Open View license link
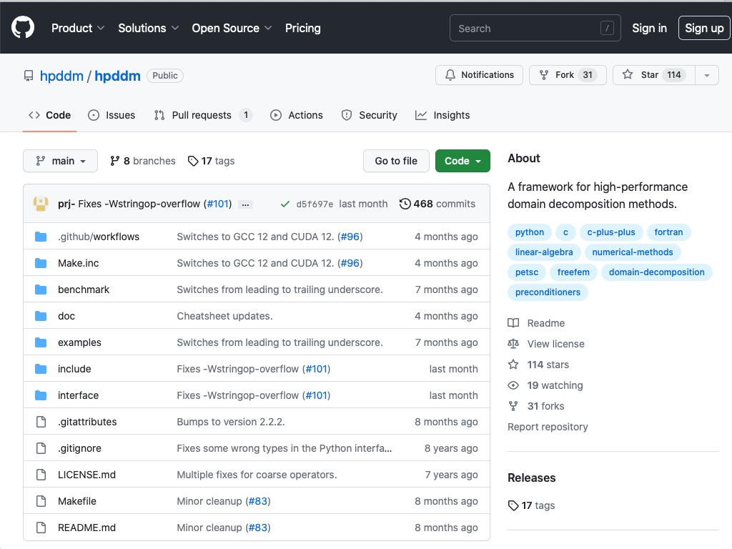Screen dimensions: 732x549 click(546, 344)
